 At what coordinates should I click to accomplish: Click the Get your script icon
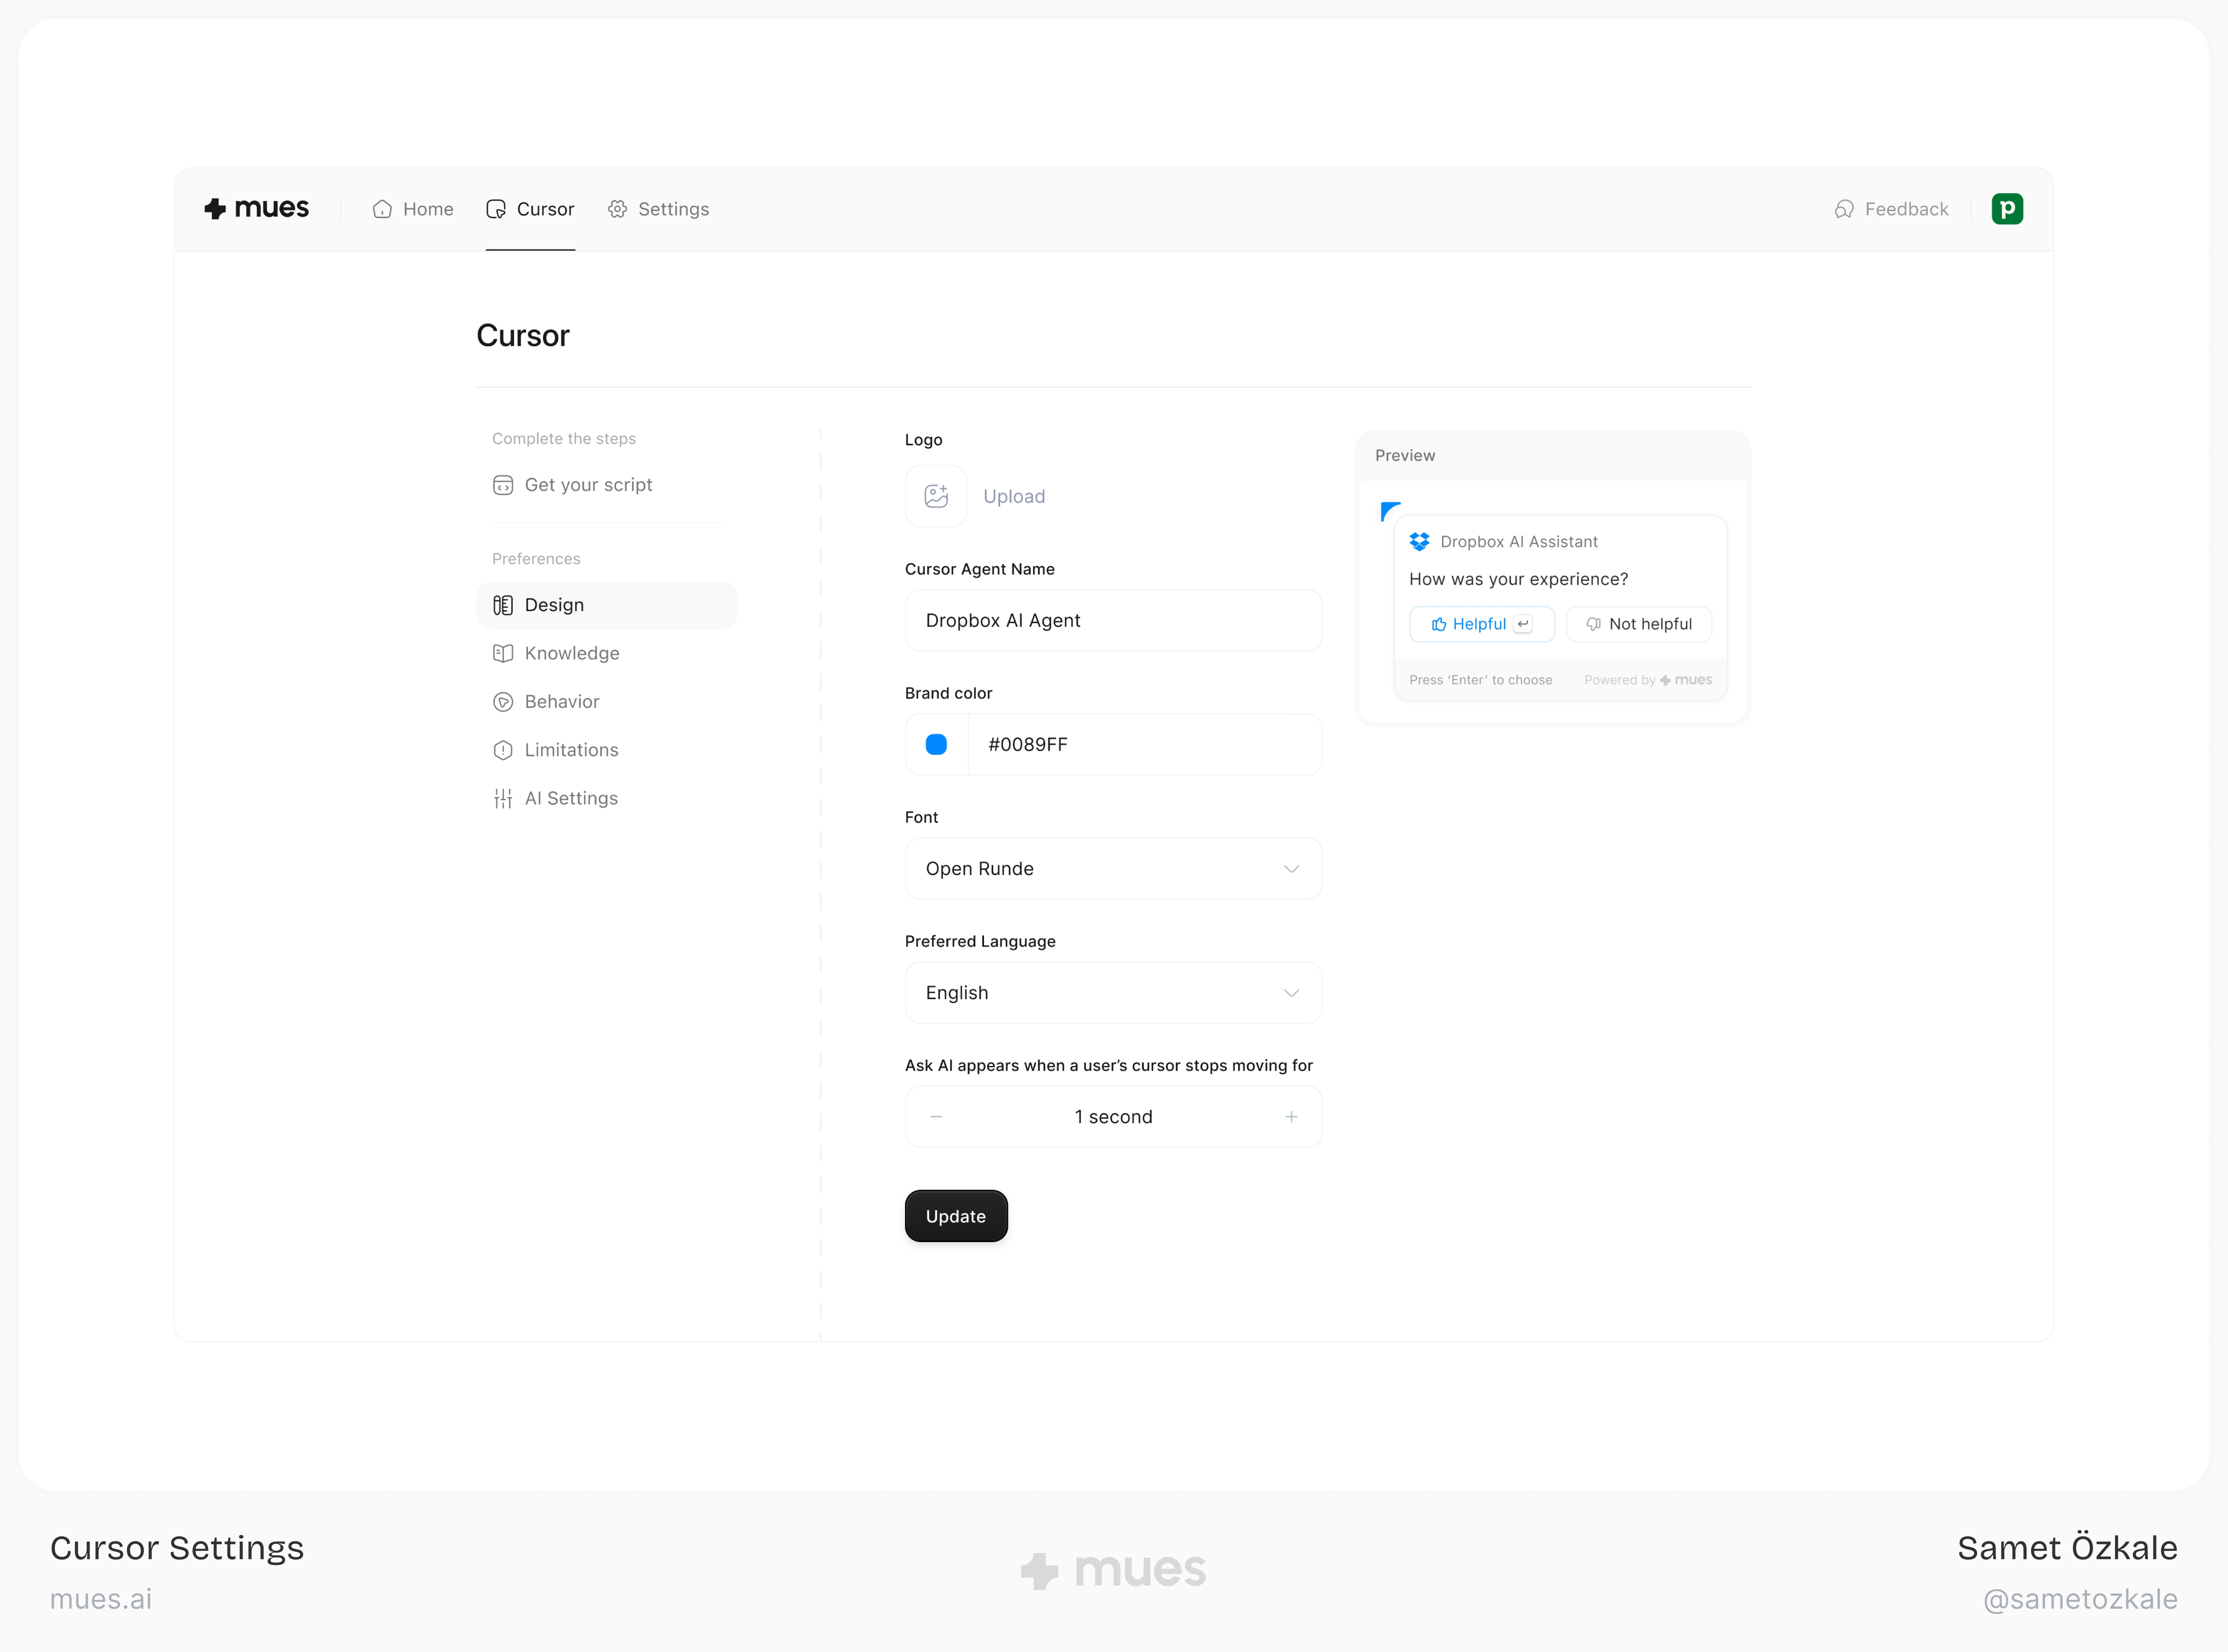point(503,485)
